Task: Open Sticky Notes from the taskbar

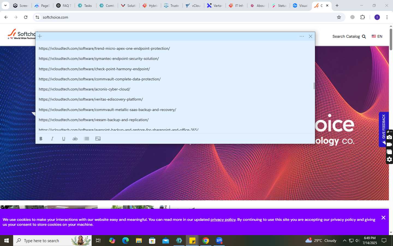Action: (192, 241)
